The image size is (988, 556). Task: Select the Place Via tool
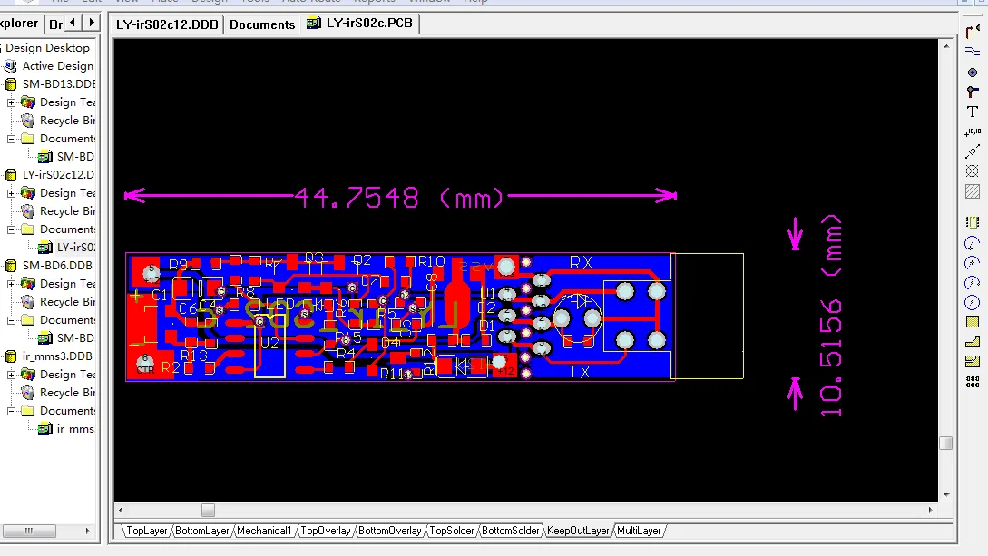coord(973,92)
